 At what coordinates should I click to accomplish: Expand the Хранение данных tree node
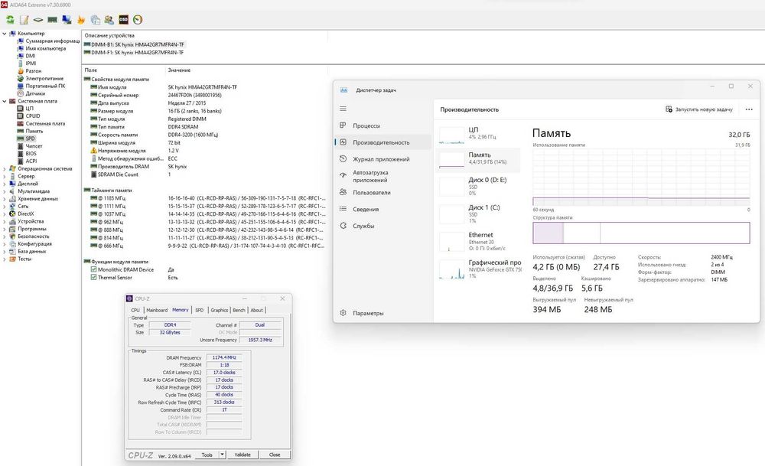pos(5,199)
